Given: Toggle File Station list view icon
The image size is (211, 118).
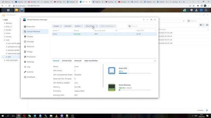Looking at the screenshot, I should point(201,25).
